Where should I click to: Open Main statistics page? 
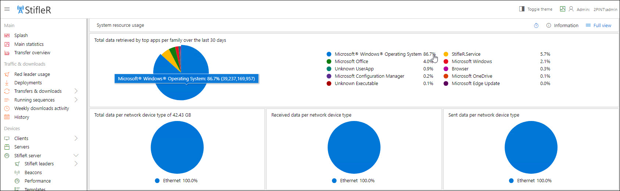[29, 44]
